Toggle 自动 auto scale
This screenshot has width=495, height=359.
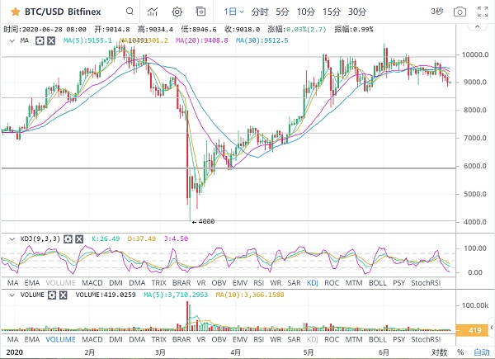click(x=481, y=352)
